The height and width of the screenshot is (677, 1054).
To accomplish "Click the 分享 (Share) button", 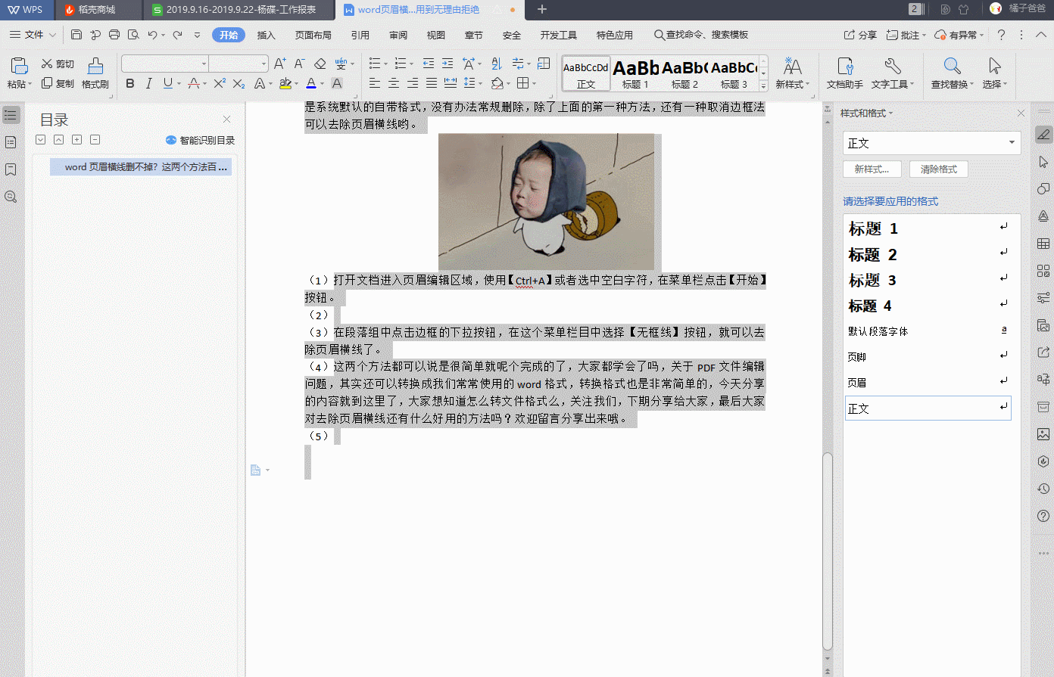I will coord(861,35).
